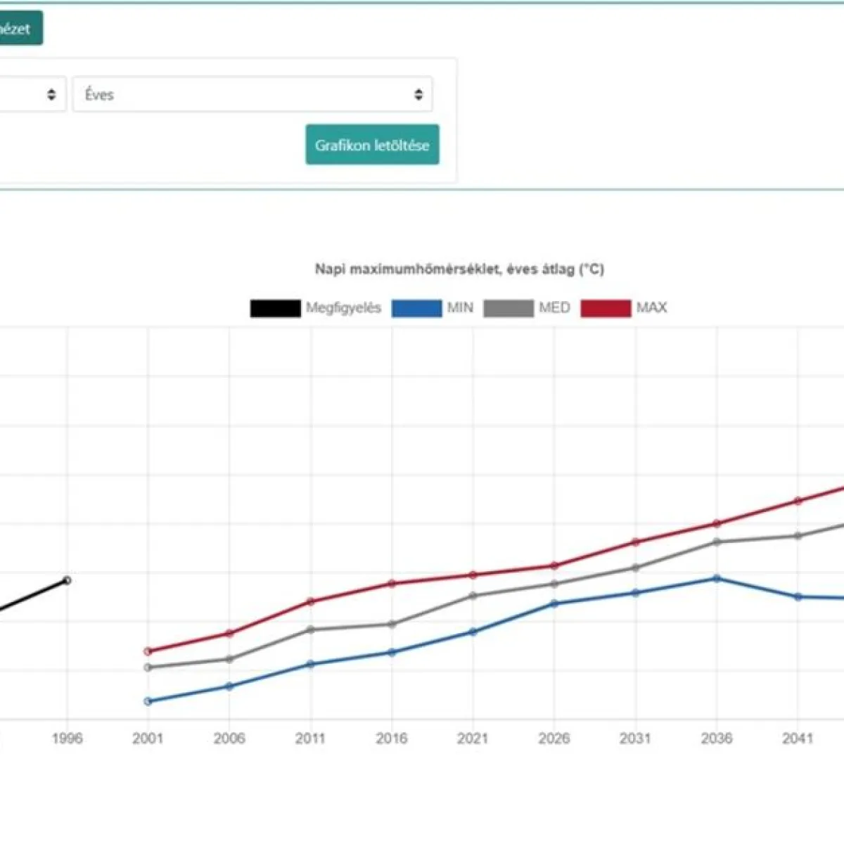Toggle the MED series gray legend swatch

pos(509,308)
